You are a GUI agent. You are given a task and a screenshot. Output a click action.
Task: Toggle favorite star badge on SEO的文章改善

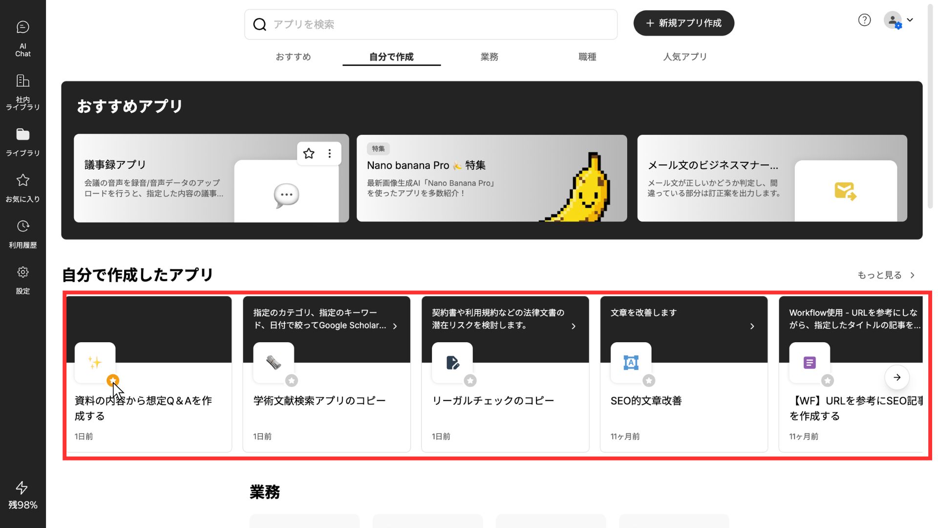pyautogui.click(x=649, y=380)
